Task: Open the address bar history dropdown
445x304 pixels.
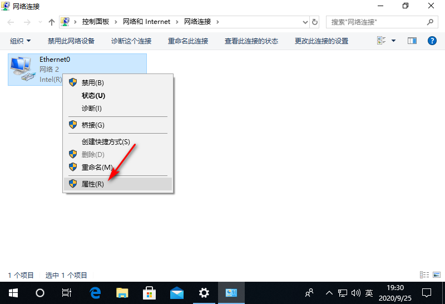Action: [305, 22]
